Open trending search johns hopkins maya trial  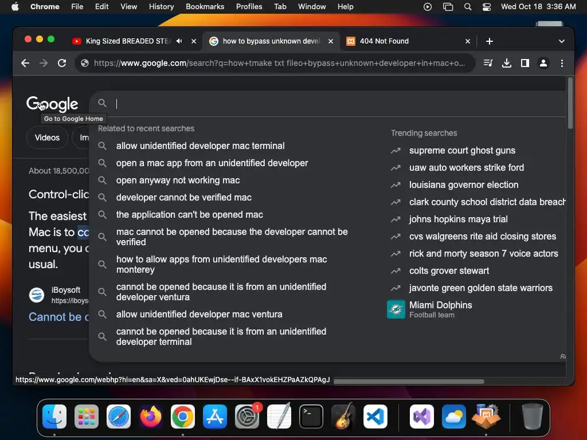458,219
